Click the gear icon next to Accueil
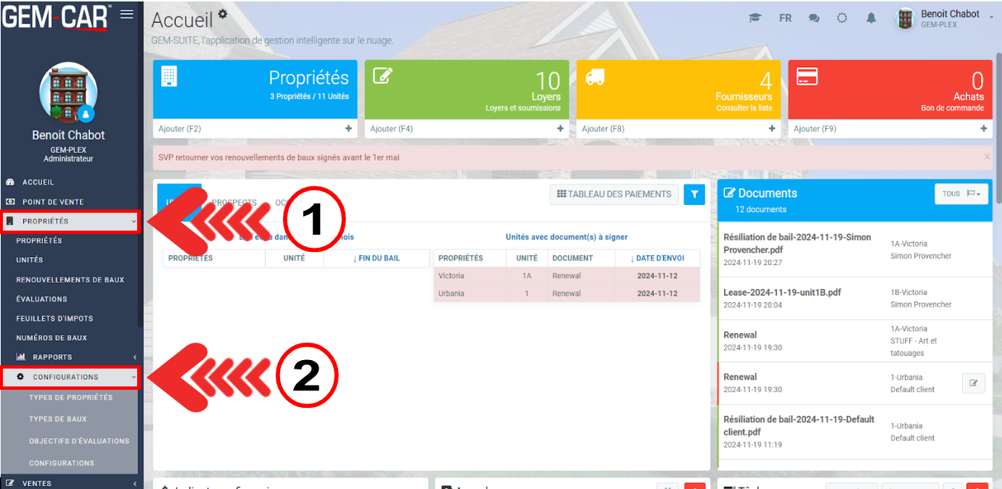Viewport: 1002px width, 489px height. point(223,13)
